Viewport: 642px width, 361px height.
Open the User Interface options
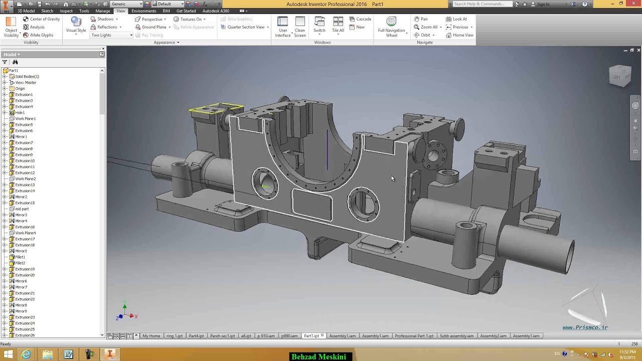(x=283, y=27)
